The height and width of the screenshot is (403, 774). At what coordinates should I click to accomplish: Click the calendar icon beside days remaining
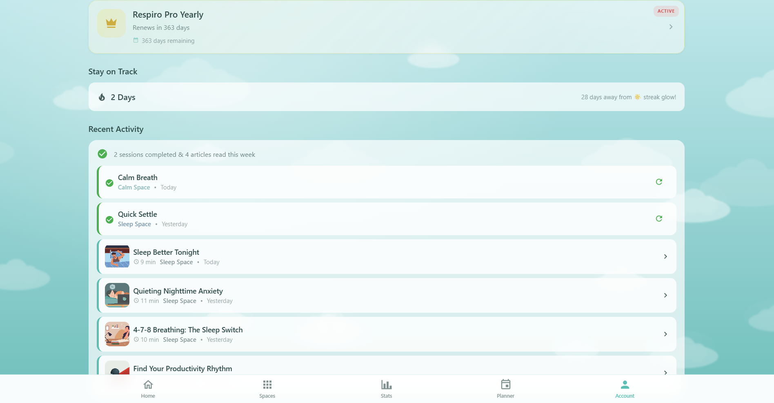[x=136, y=40]
